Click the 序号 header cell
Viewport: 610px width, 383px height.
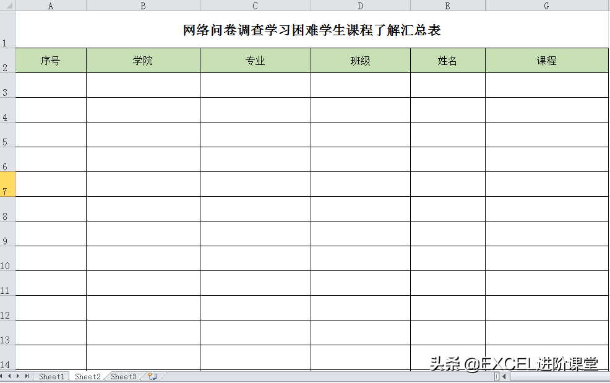tap(51, 61)
